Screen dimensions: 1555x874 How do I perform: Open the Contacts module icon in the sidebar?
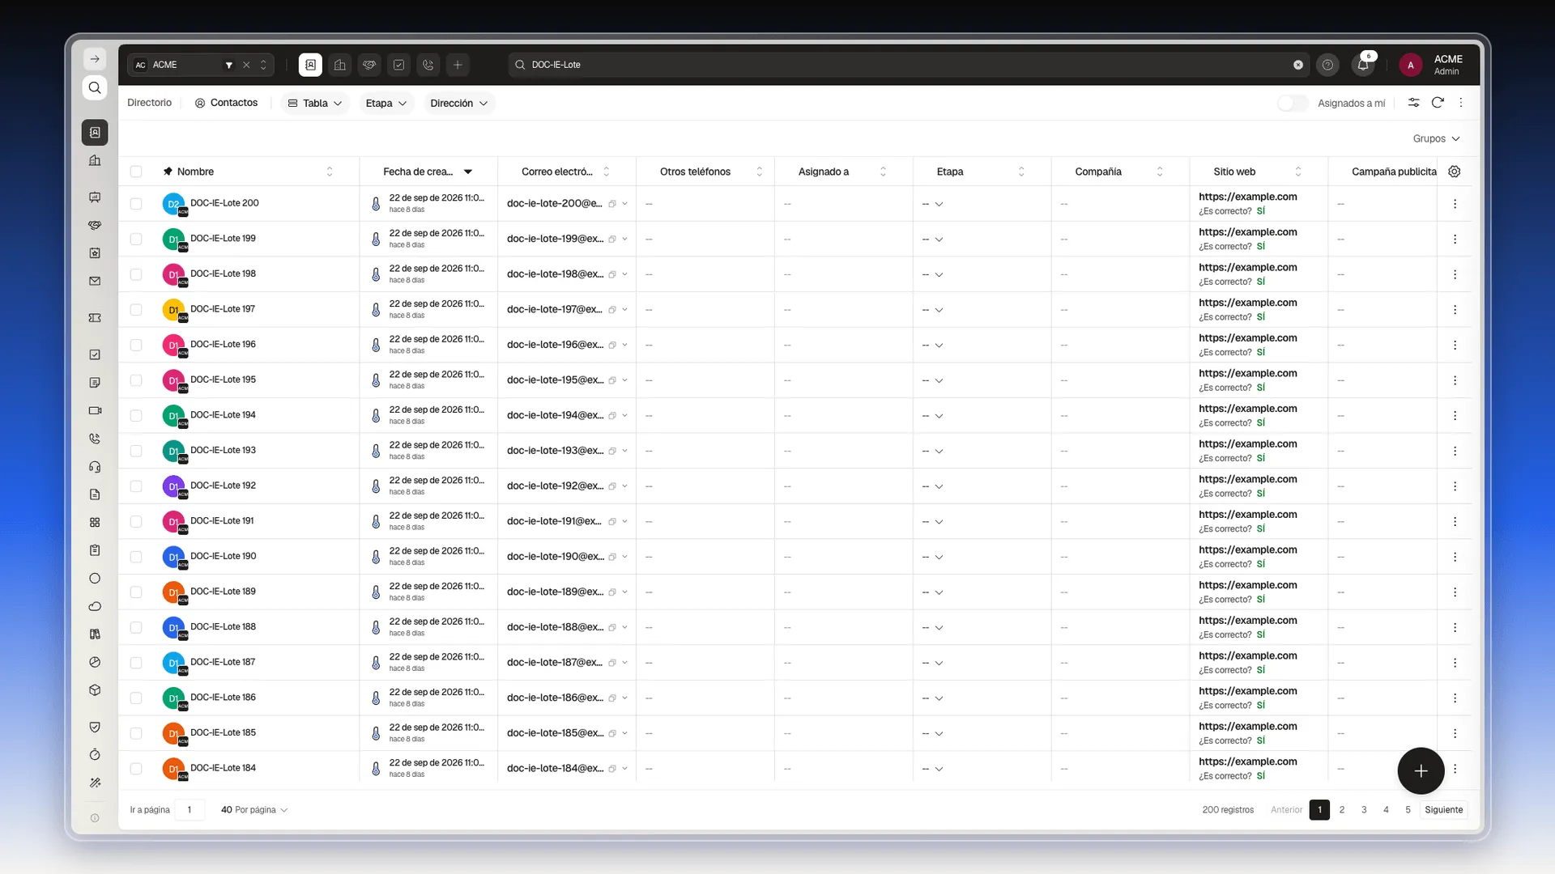95,132
